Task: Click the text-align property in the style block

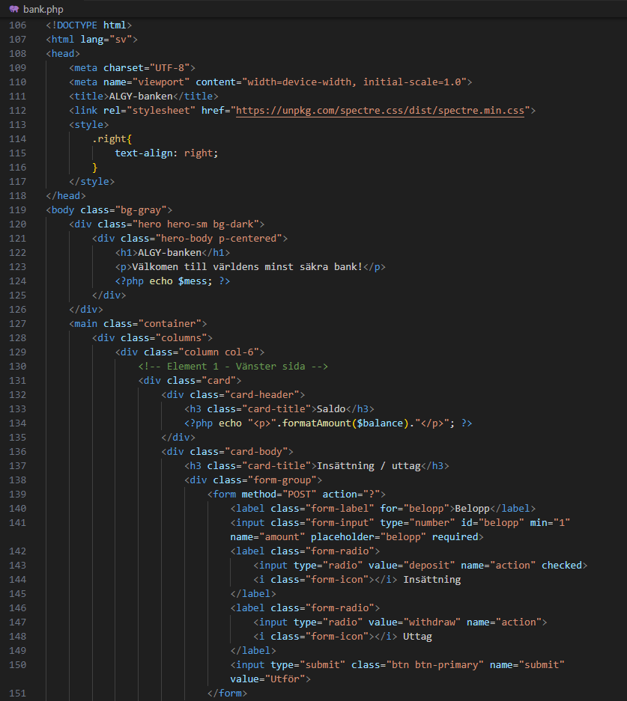Action: click(x=144, y=153)
